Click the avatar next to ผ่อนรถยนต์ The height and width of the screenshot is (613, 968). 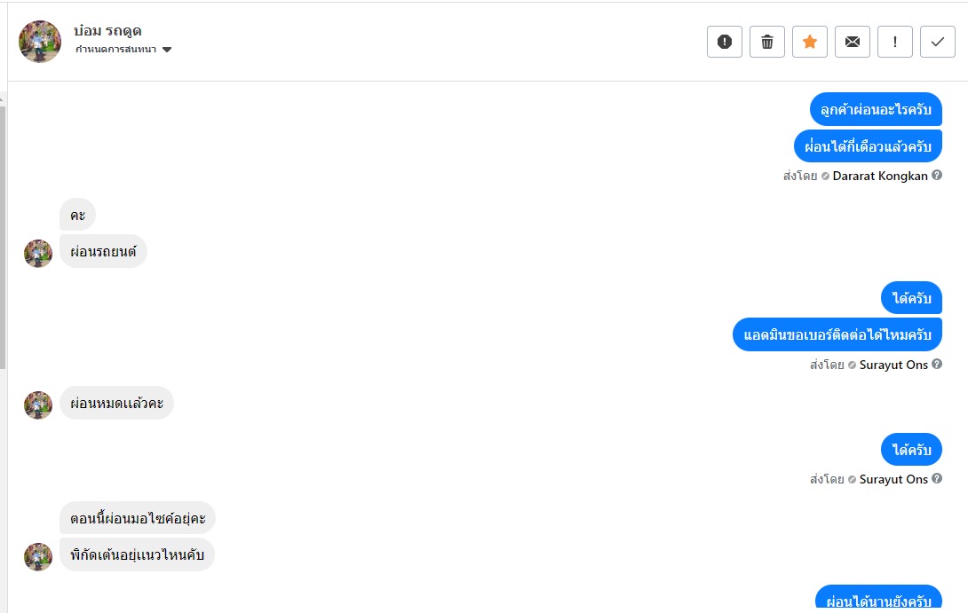38,254
